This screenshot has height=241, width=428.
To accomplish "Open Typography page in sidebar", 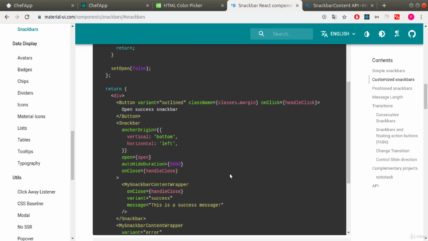I will [x=29, y=163].
